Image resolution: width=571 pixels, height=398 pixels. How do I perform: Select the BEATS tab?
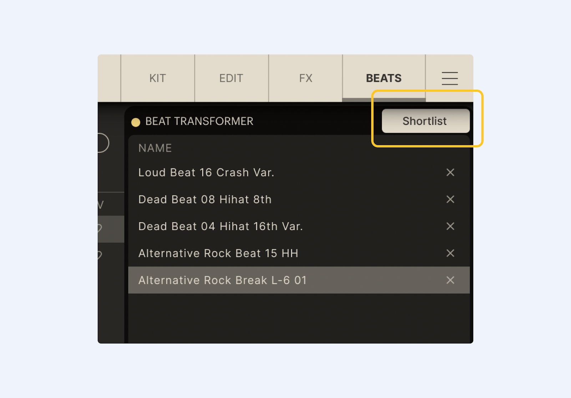(x=383, y=78)
